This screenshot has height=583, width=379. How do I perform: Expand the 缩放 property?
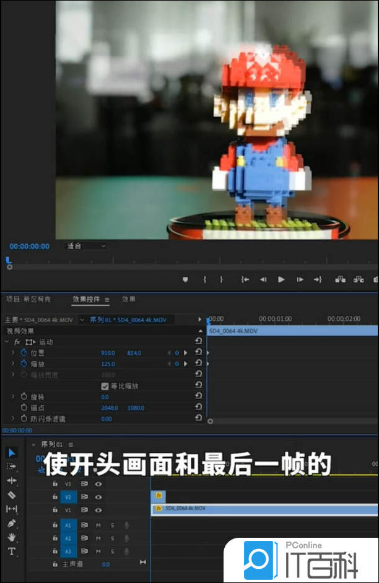[13, 363]
